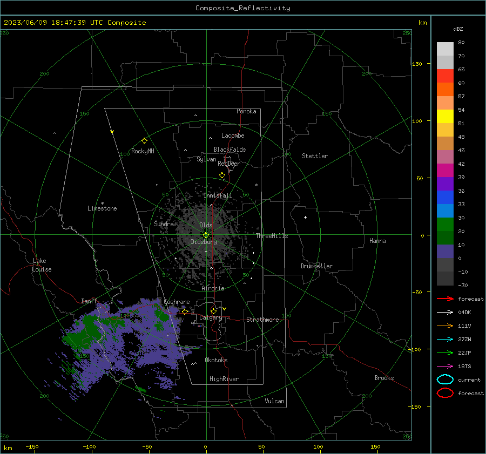Click the lightest gray swatch beside 80 dBZ
This screenshot has width=486, height=454.
(x=445, y=49)
